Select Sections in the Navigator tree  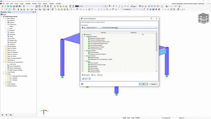tap(12, 22)
